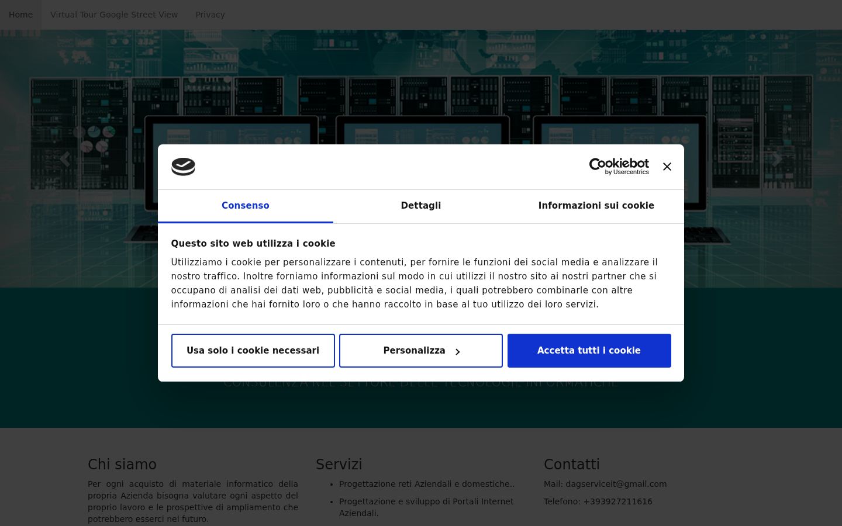Open the Informazioni sui cookie tab
This screenshot has height=526, width=842.
pos(596,206)
